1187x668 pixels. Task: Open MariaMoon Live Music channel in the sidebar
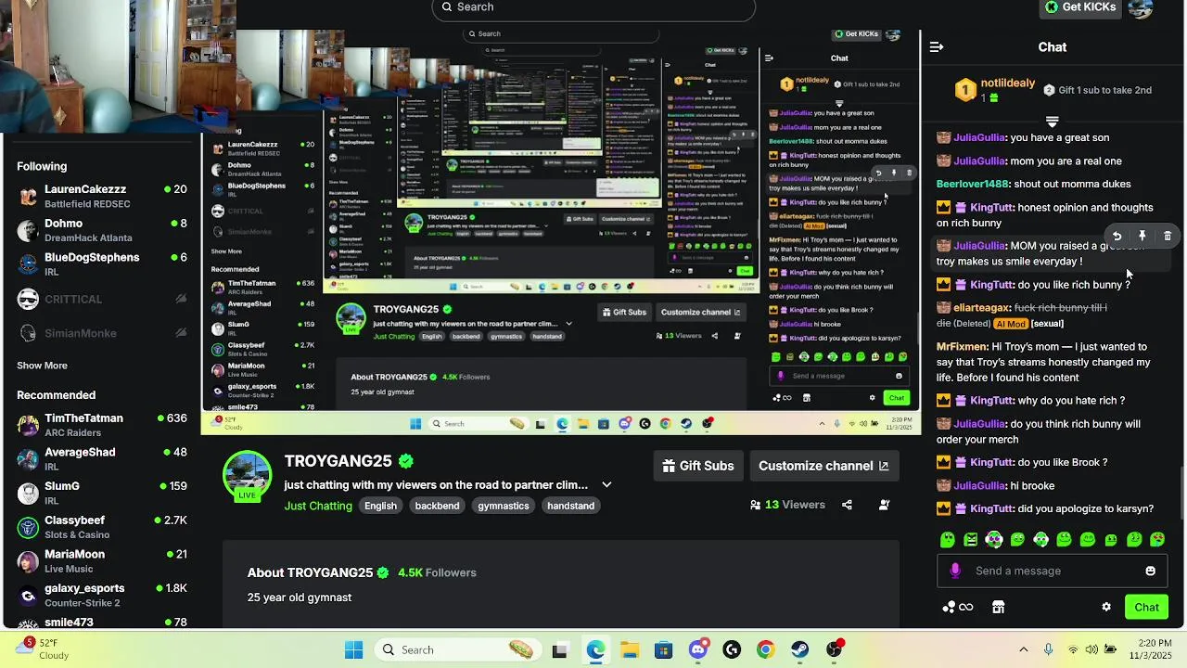(102, 561)
